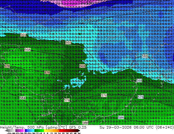
Task: Click the 584 label at lower right
Action: pyautogui.click(x=121, y=117)
